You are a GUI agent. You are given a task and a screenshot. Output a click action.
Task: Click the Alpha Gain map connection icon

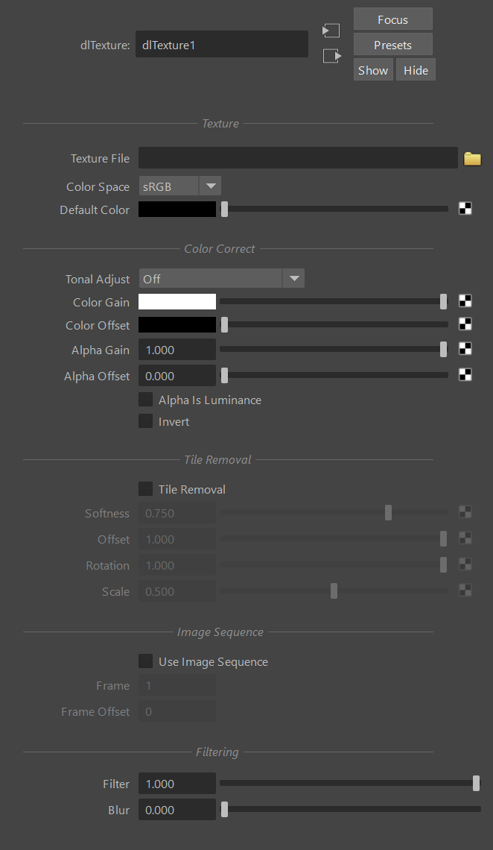[x=465, y=349]
